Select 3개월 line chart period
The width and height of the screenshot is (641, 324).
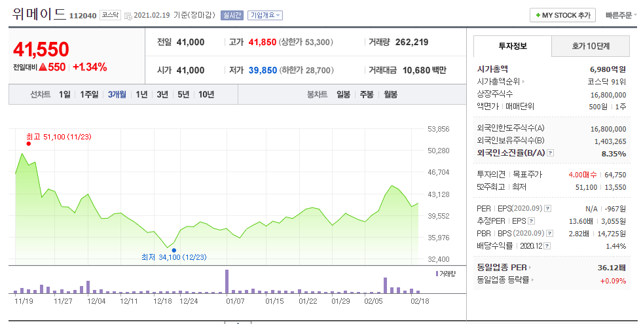(117, 94)
